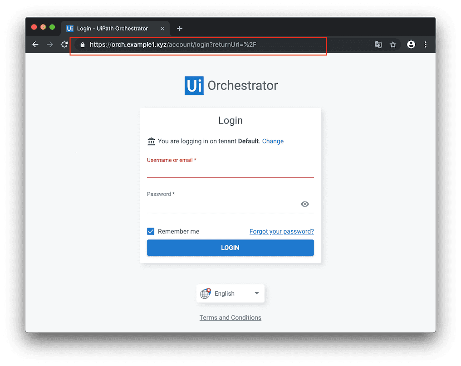Viewport: 461px width, 366px height.
Task: Click the LOGIN button
Action: 230,248
